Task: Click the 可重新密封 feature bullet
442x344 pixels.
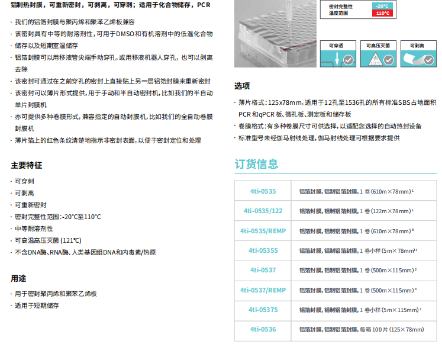Action: click(x=30, y=205)
